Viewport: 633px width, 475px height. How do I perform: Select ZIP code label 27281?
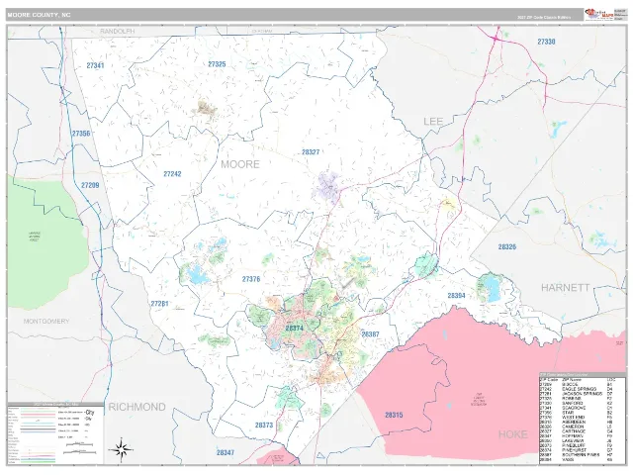[159, 304]
